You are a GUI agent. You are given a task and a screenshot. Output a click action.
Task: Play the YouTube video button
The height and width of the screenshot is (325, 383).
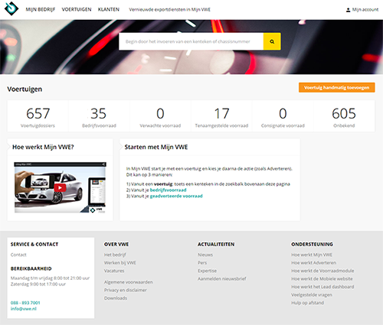pyautogui.click(x=60, y=188)
